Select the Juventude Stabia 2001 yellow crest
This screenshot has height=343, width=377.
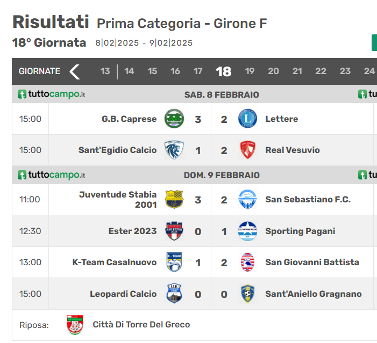[174, 200]
